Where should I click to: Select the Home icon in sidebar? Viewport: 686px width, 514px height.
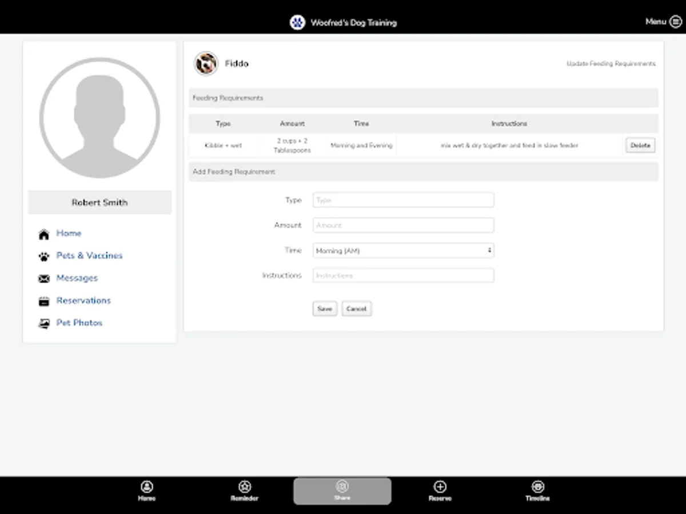coord(43,234)
